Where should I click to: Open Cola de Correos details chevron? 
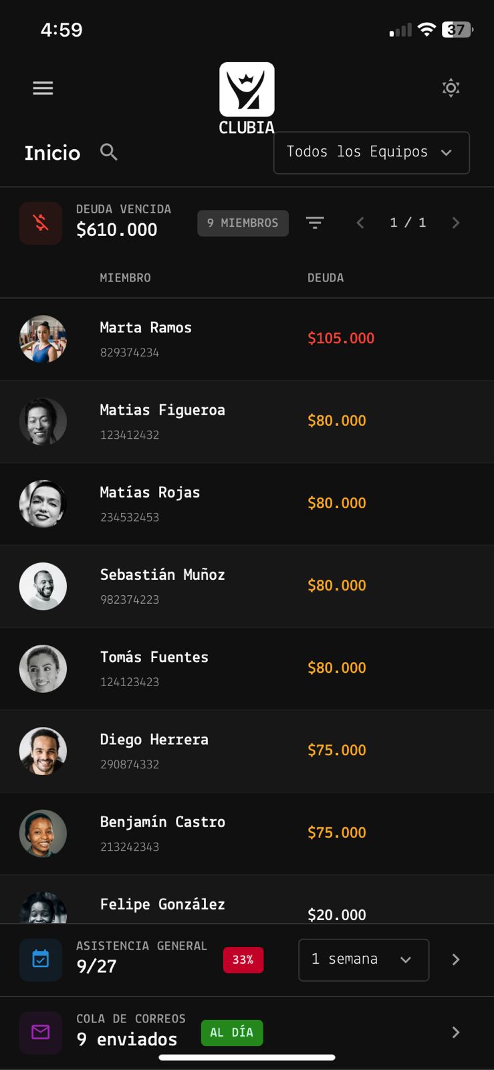456,1033
